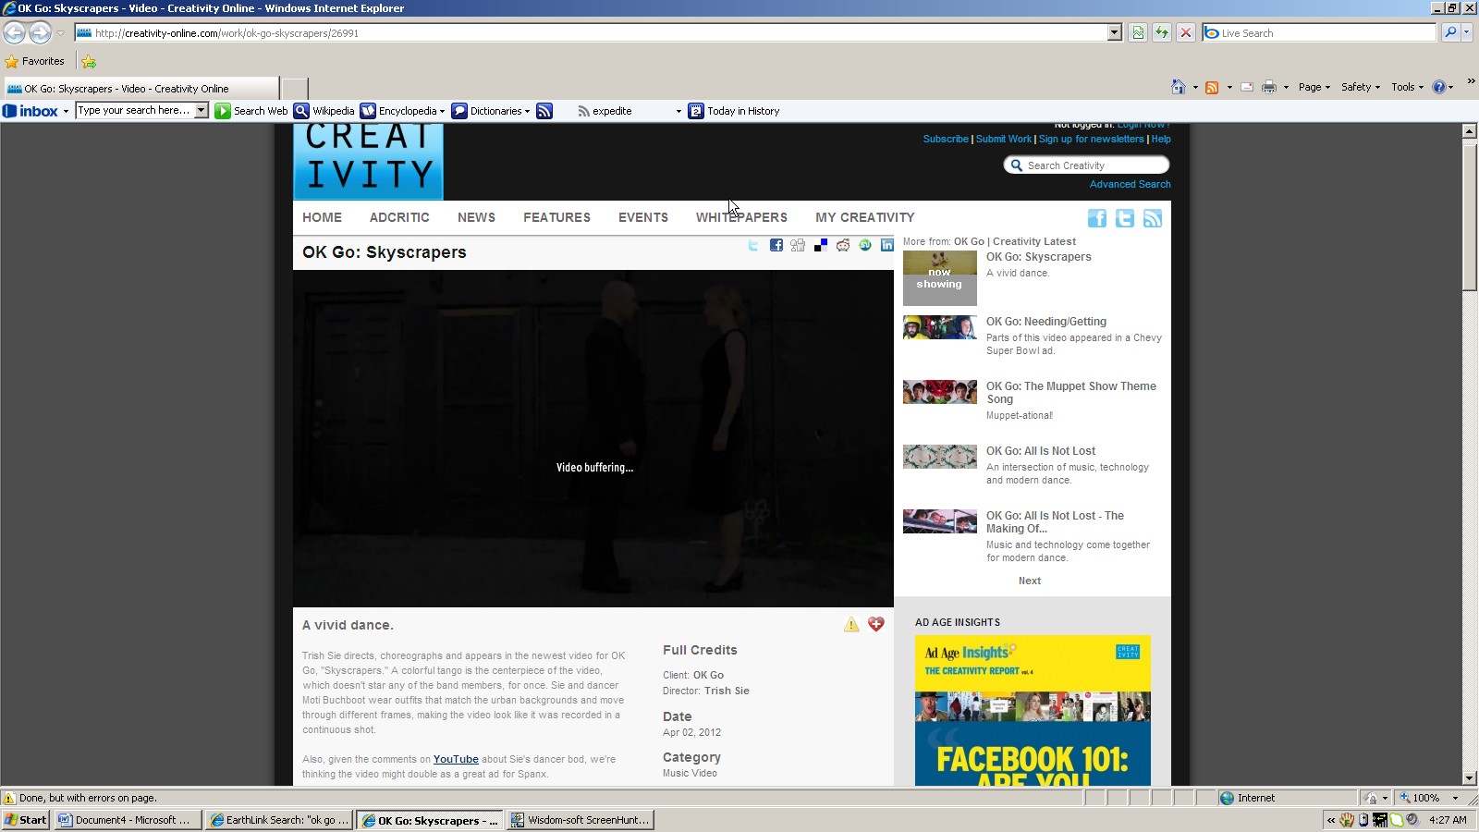Share video via Facebook icon beside title
The height and width of the screenshot is (832, 1479).
point(776,245)
